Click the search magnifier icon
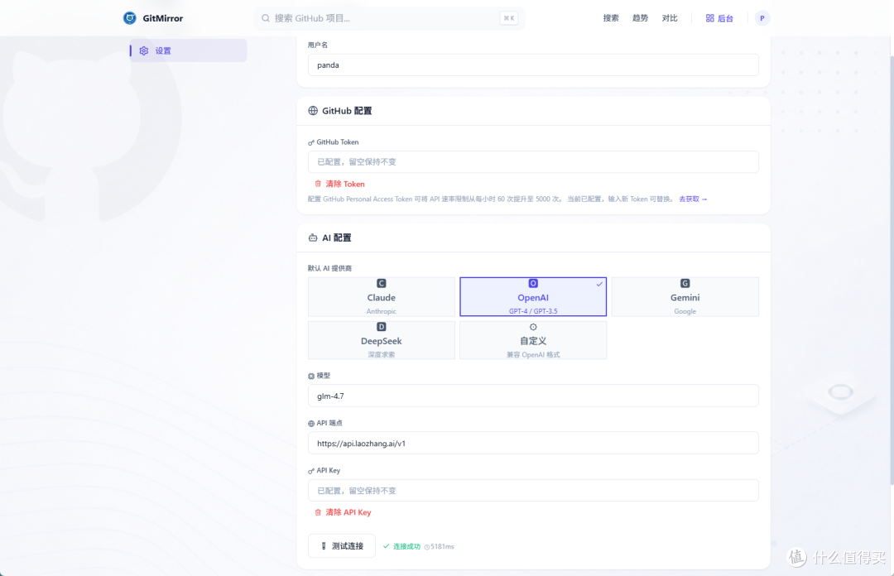The width and height of the screenshot is (894, 576). [x=266, y=18]
